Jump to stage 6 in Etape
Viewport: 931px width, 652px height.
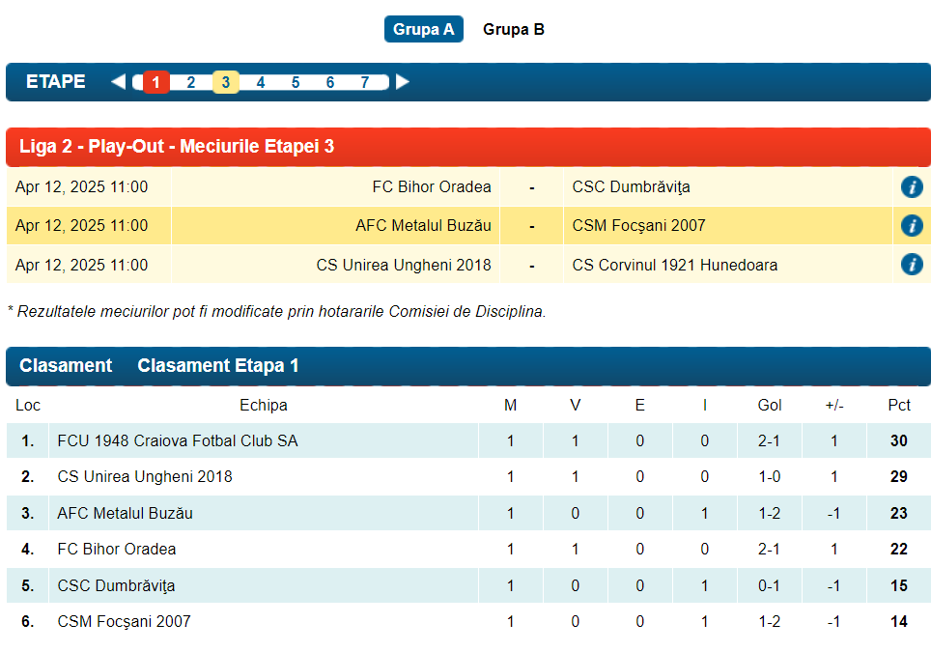[330, 83]
